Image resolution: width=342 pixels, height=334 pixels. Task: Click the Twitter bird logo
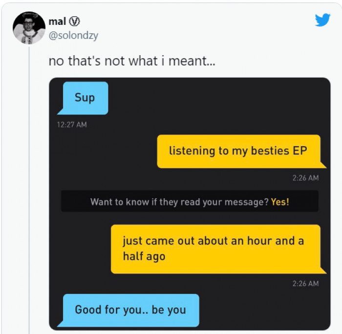(322, 20)
